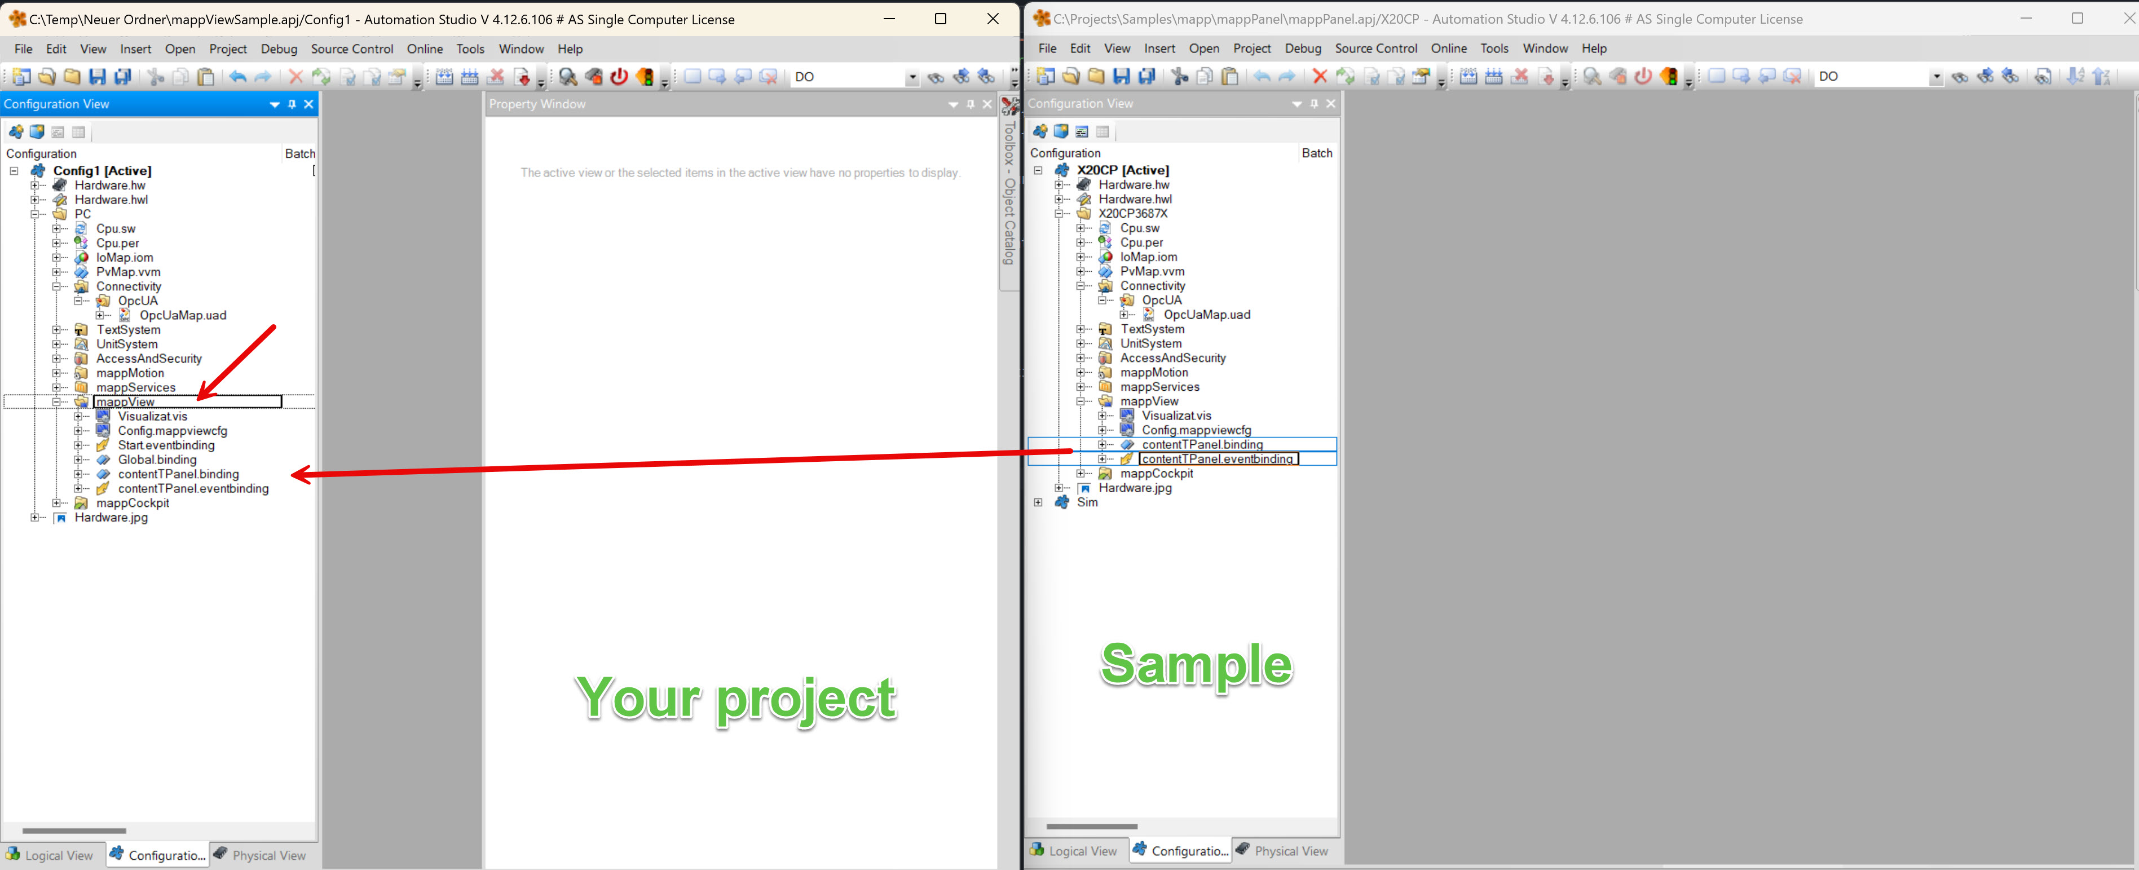Image resolution: width=2139 pixels, height=870 pixels.
Task: Select contentTPanel.binding in right sample tree
Action: 1202,444
